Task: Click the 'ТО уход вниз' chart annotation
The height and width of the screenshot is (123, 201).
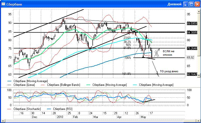Action: pyautogui.click(x=169, y=71)
